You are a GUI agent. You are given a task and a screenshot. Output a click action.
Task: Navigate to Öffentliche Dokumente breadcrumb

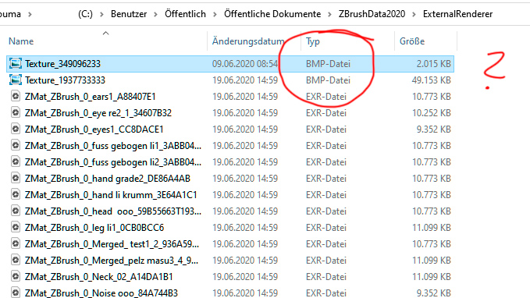(272, 14)
